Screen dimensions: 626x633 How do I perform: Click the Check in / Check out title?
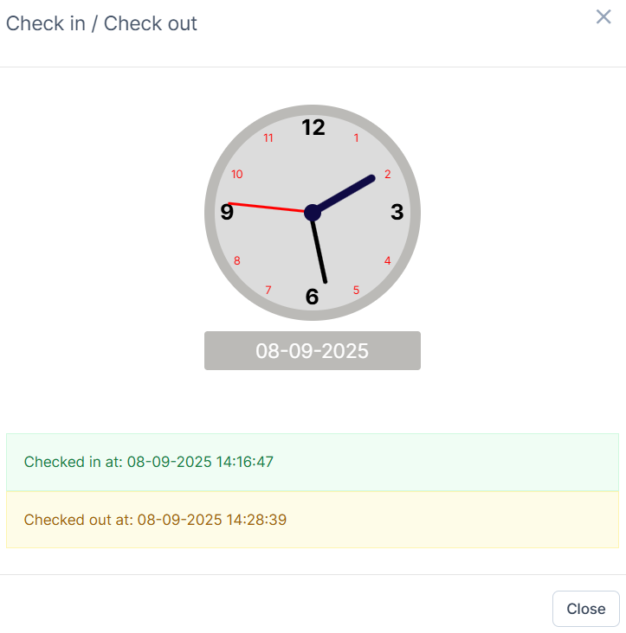[x=101, y=23]
